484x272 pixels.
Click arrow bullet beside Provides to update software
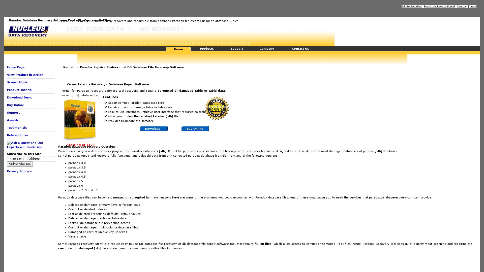[106, 121]
